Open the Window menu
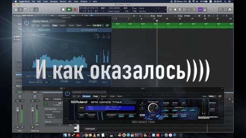The width and height of the screenshot is (246, 138). [84, 2]
